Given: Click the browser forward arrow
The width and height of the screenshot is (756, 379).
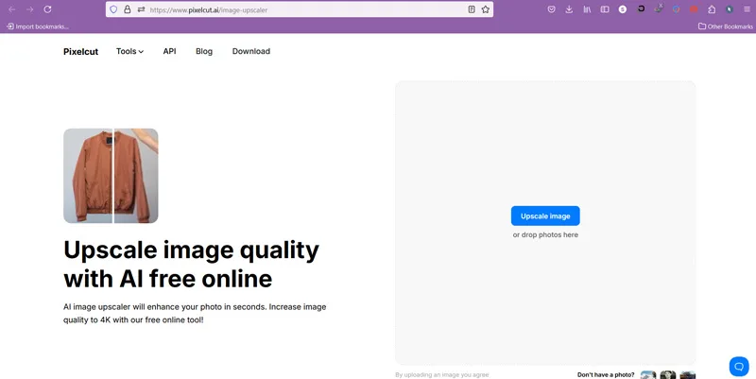Looking at the screenshot, I should (30, 9).
